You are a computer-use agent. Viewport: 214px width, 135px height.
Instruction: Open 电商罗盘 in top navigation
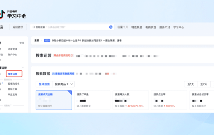pos(151,27)
